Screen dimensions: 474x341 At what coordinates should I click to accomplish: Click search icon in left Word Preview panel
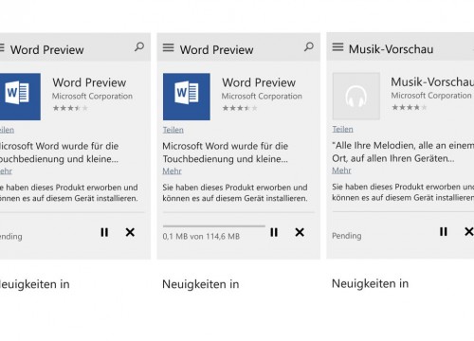(139, 47)
